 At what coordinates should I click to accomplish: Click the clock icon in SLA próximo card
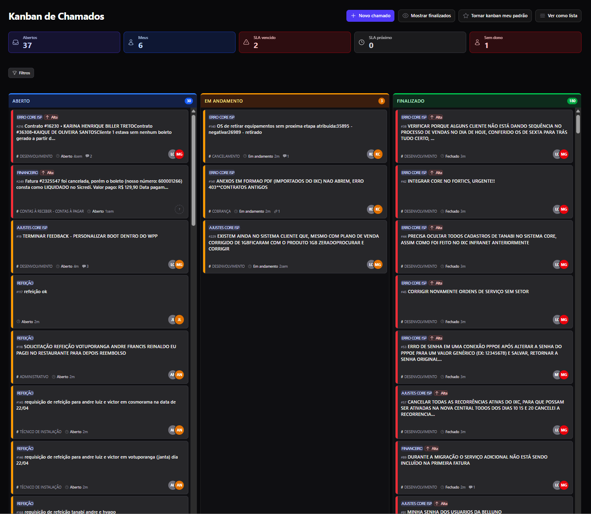pyautogui.click(x=362, y=42)
